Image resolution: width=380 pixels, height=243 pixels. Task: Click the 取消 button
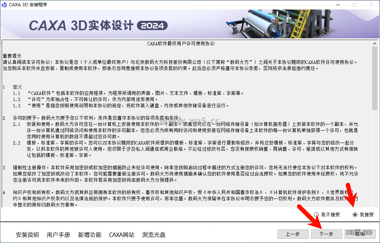360,234
